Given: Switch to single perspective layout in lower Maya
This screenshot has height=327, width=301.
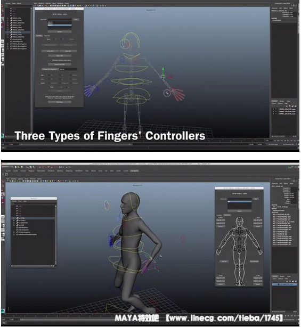Looking at the screenshot, I should [3, 218].
